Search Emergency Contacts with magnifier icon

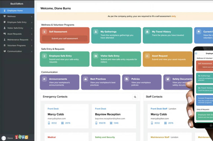pyautogui.click(x=135, y=97)
